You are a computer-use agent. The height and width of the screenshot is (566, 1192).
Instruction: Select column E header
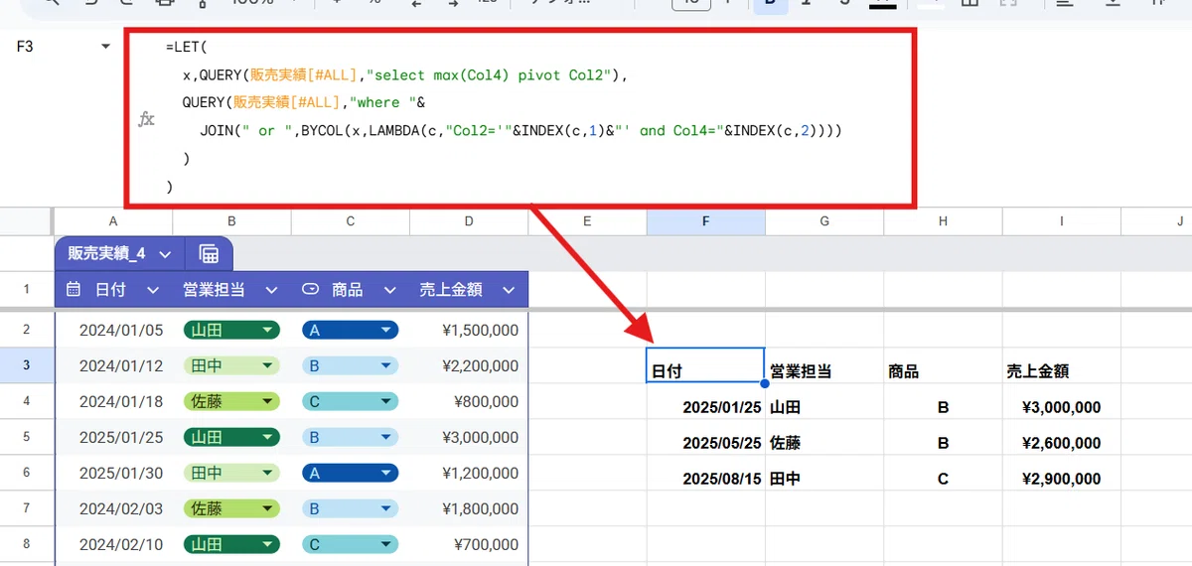(587, 221)
